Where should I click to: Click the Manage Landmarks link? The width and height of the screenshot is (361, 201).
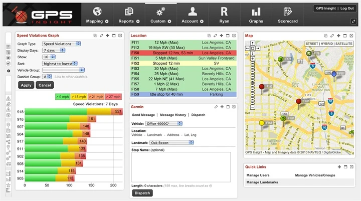262,182
